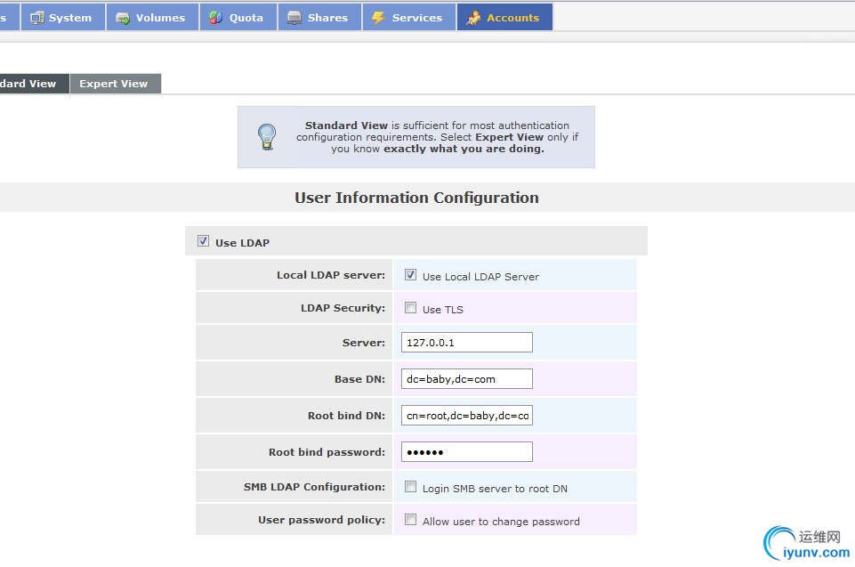855x567 pixels.
Task: Click the Services lightning bolt icon
Action: (378, 18)
